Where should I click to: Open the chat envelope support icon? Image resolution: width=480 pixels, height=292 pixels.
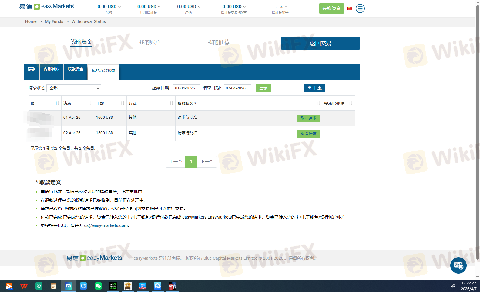tap(458, 265)
